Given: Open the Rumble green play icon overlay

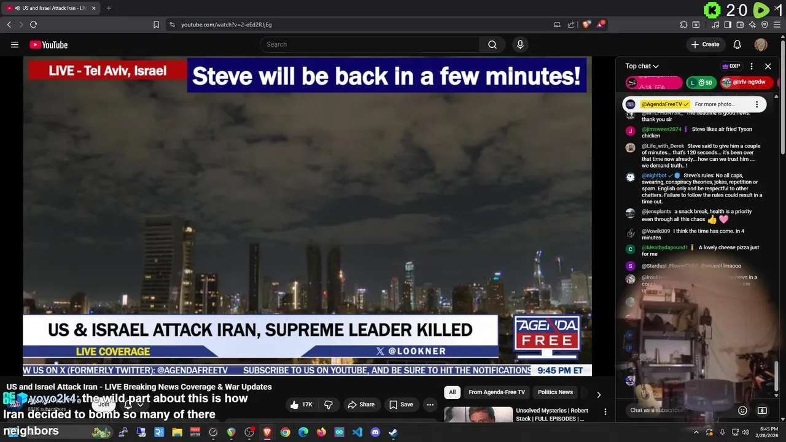Looking at the screenshot, I should [x=761, y=10].
